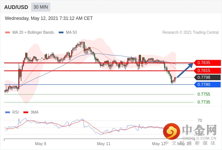Image resolution: width=222 pixels, height=150 pixels.
Task: Click the green 0.7735 support level label
Action: (204, 102)
